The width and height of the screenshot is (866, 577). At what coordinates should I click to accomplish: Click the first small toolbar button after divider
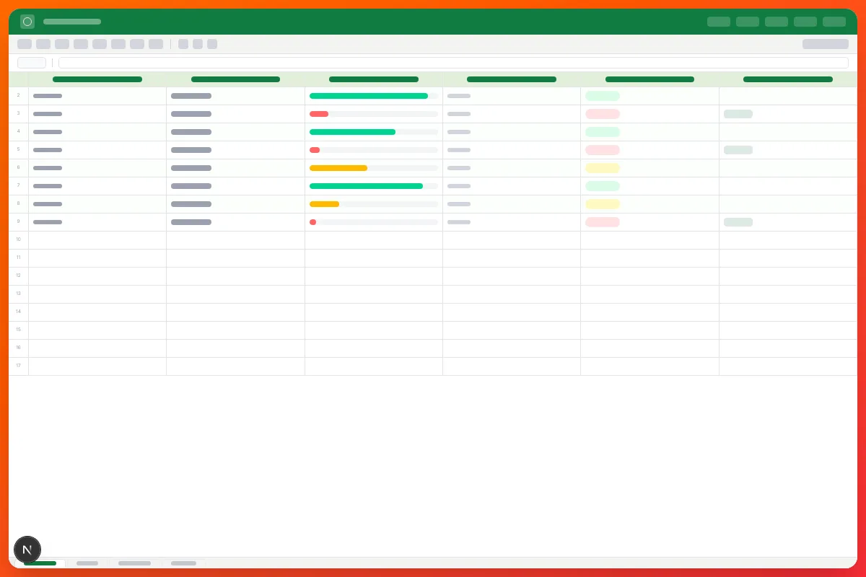183,44
